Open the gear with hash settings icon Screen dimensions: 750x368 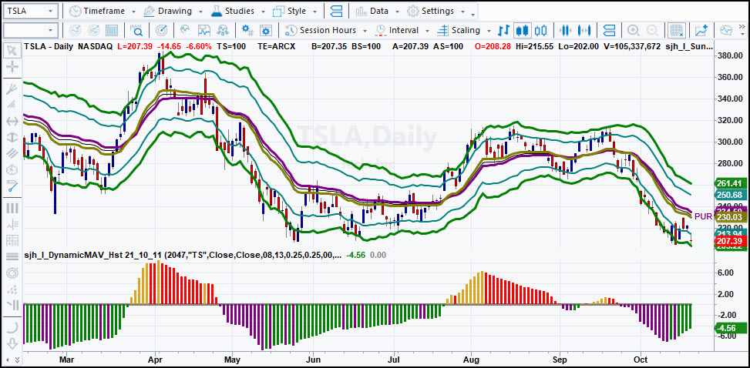247,30
